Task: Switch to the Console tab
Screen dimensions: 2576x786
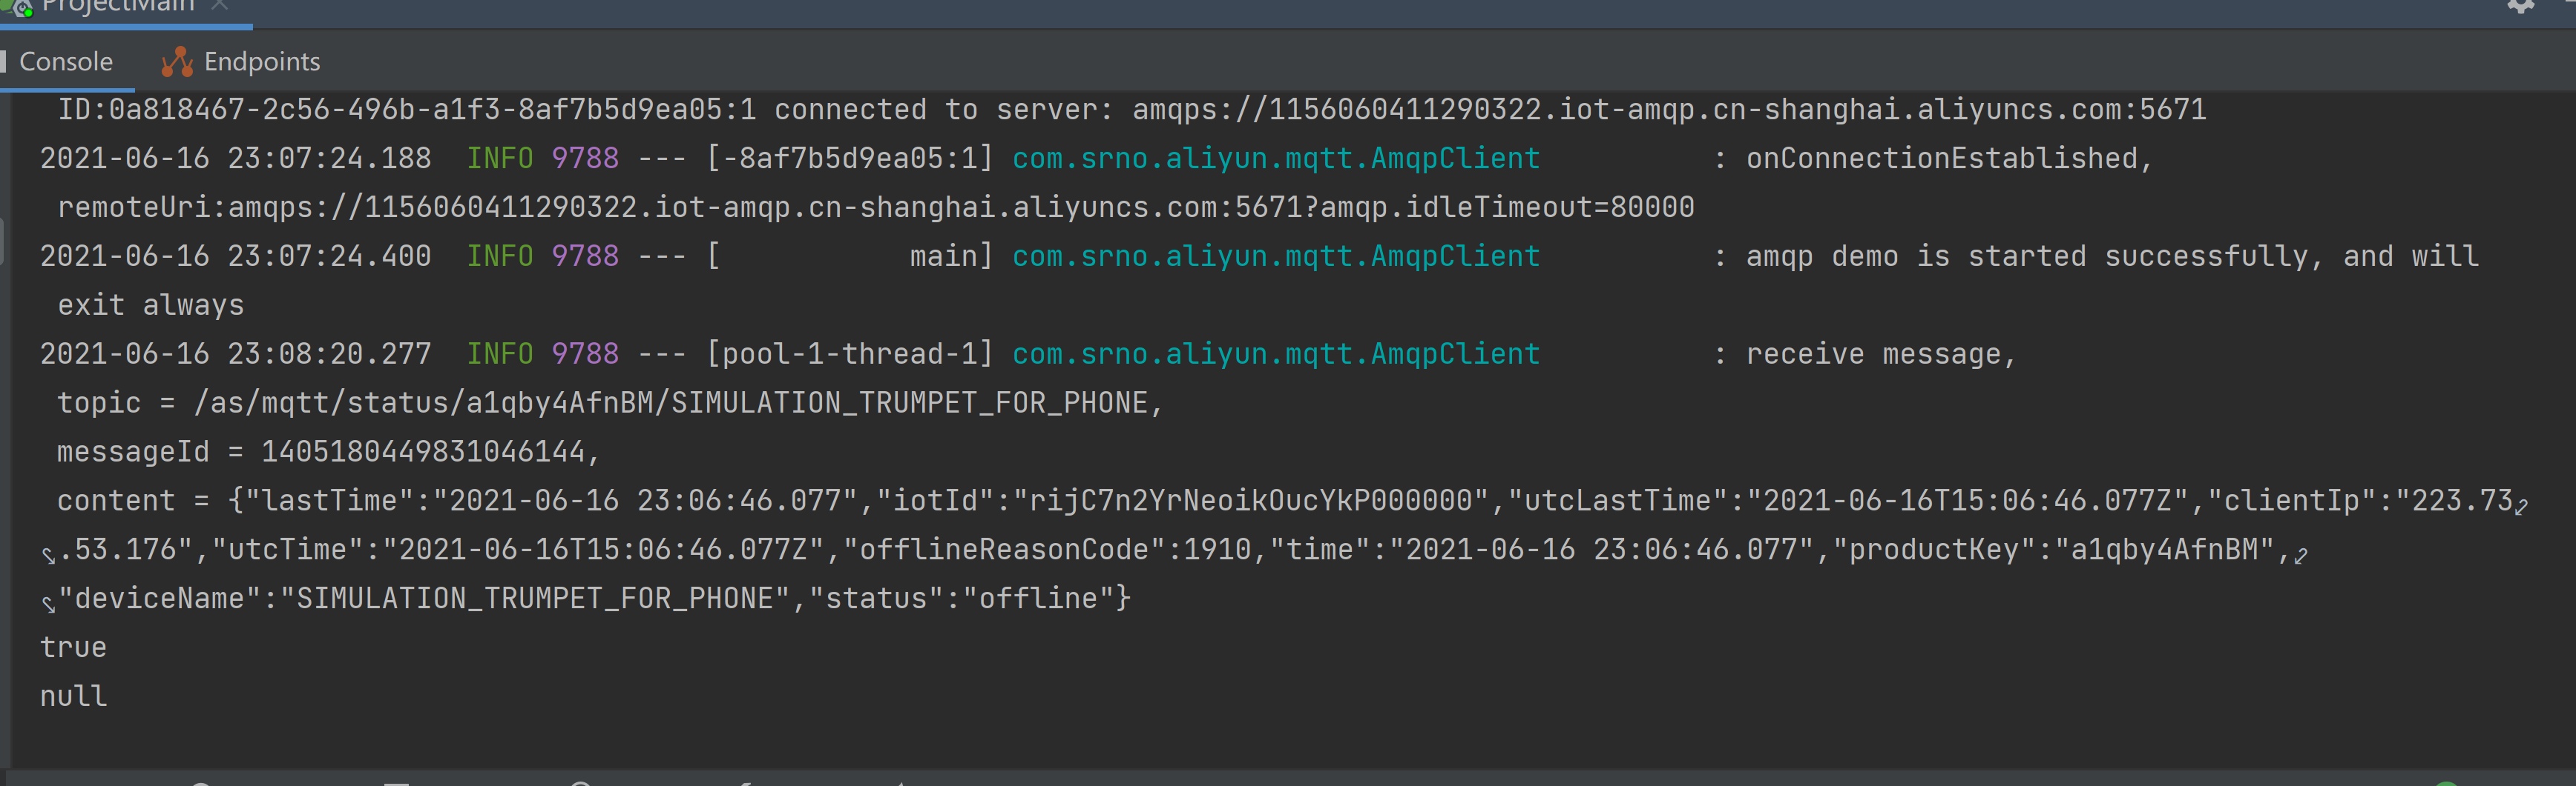Action: (x=66, y=62)
